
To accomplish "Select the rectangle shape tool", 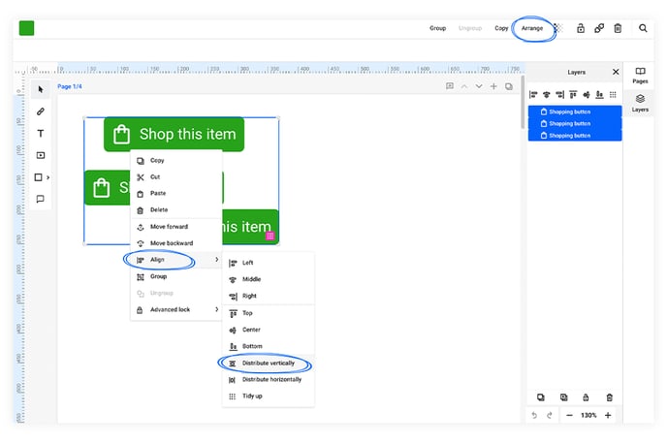I will 38,177.
